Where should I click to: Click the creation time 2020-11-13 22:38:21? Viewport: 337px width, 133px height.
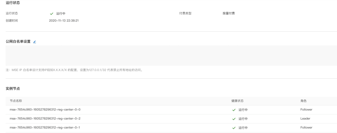click(x=64, y=21)
